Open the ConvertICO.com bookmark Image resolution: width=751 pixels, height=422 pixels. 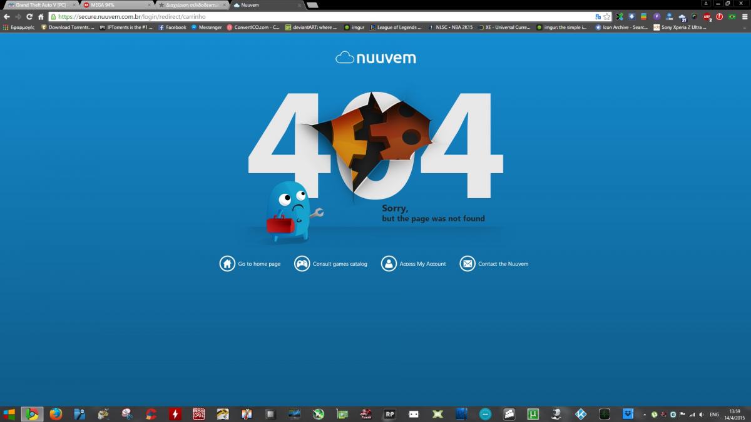(253, 28)
